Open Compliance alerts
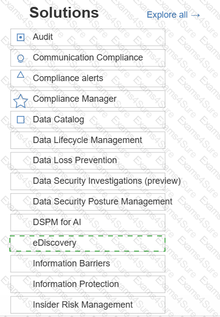Viewport: 220px width, 317px height. pyautogui.click(x=88, y=79)
